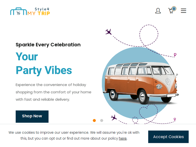Click the cookie notice message text
This screenshot has height=147, width=196.
click(x=74, y=135)
